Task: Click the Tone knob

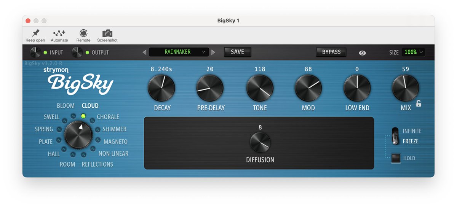Action: pos(260,88)
